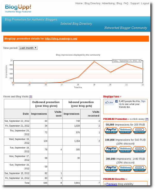
Task: Click the chart data point for day 20
Action: [111, 72]
